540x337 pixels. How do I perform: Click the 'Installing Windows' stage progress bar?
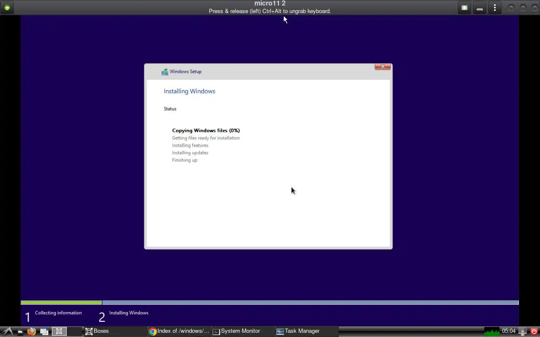[310, 302]
